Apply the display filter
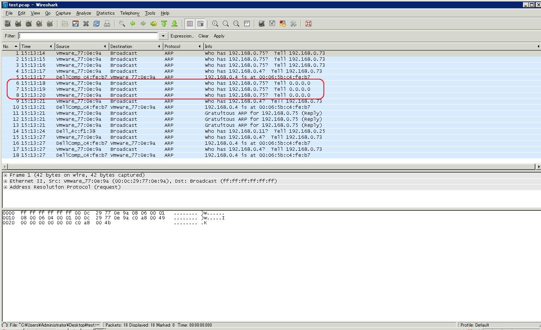541x330 pixels. point(219,36)
